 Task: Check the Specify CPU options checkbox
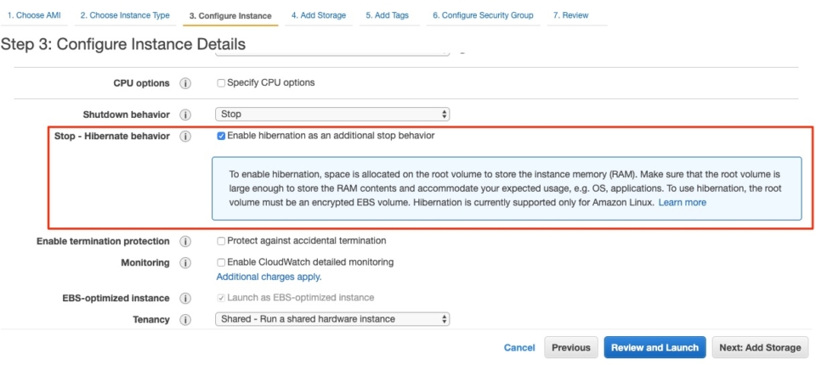point(221,83)
